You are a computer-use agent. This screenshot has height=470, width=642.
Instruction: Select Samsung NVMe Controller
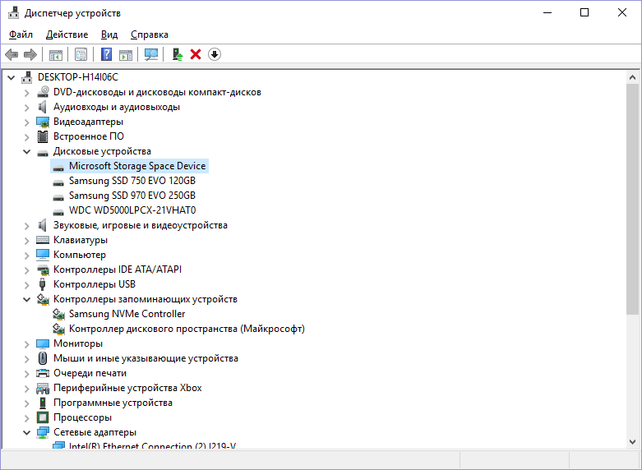tap(127, 314)
